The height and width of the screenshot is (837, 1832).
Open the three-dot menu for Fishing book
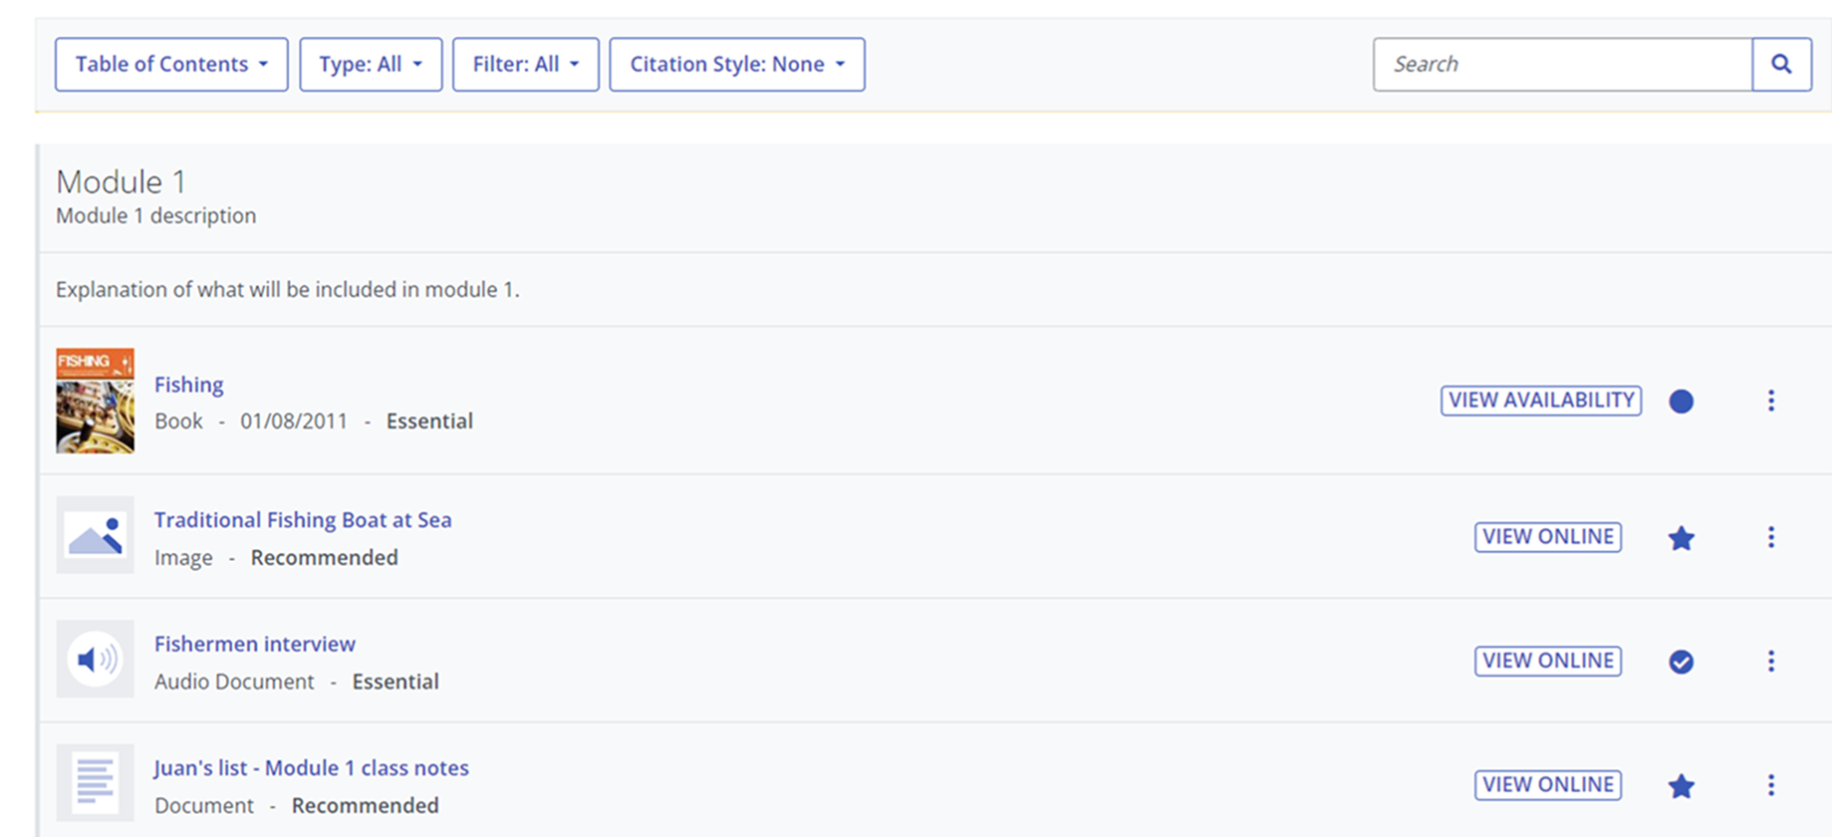click(x=1770, y=401)
